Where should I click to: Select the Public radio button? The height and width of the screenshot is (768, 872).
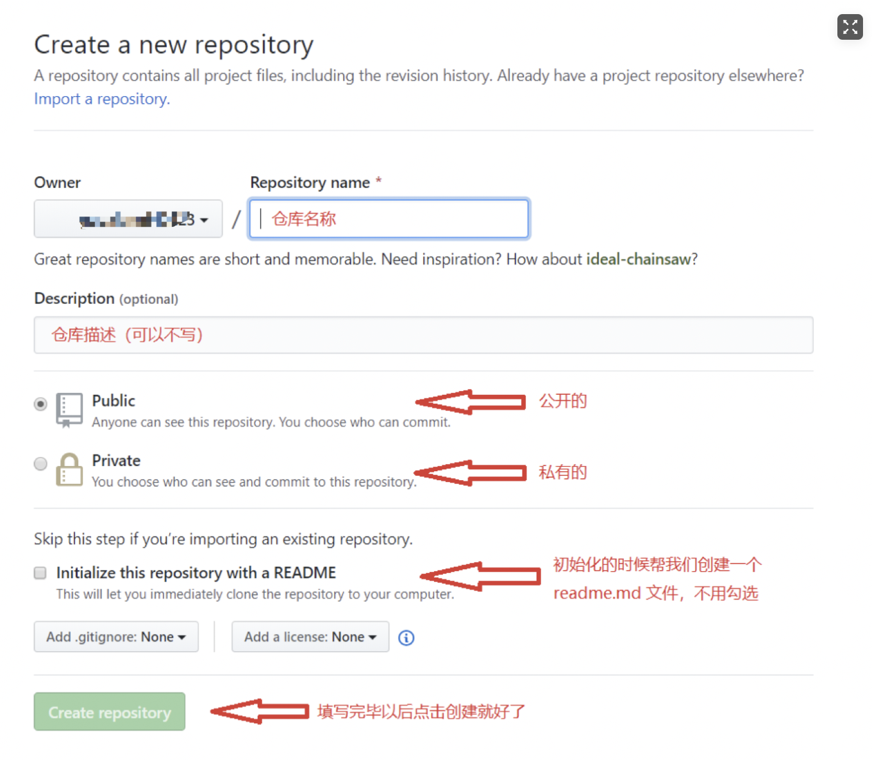point(40,404)
